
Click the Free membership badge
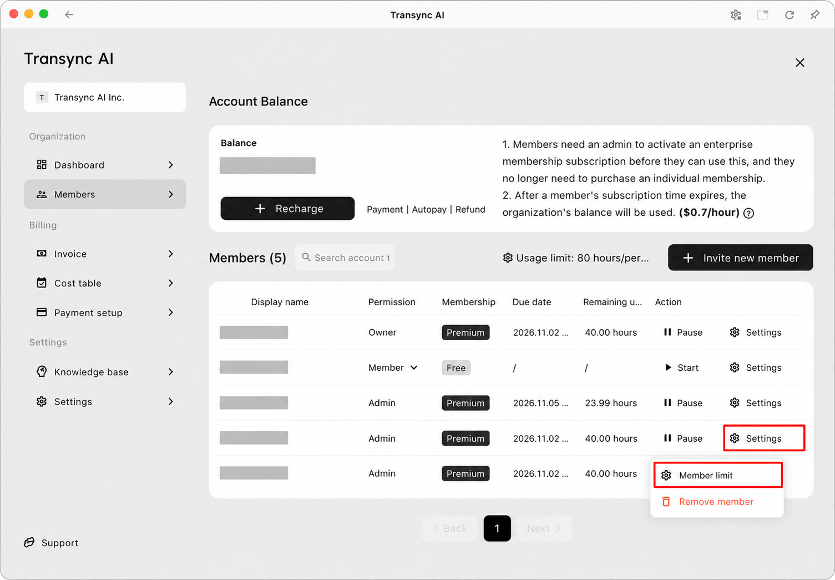pos(456,367)
